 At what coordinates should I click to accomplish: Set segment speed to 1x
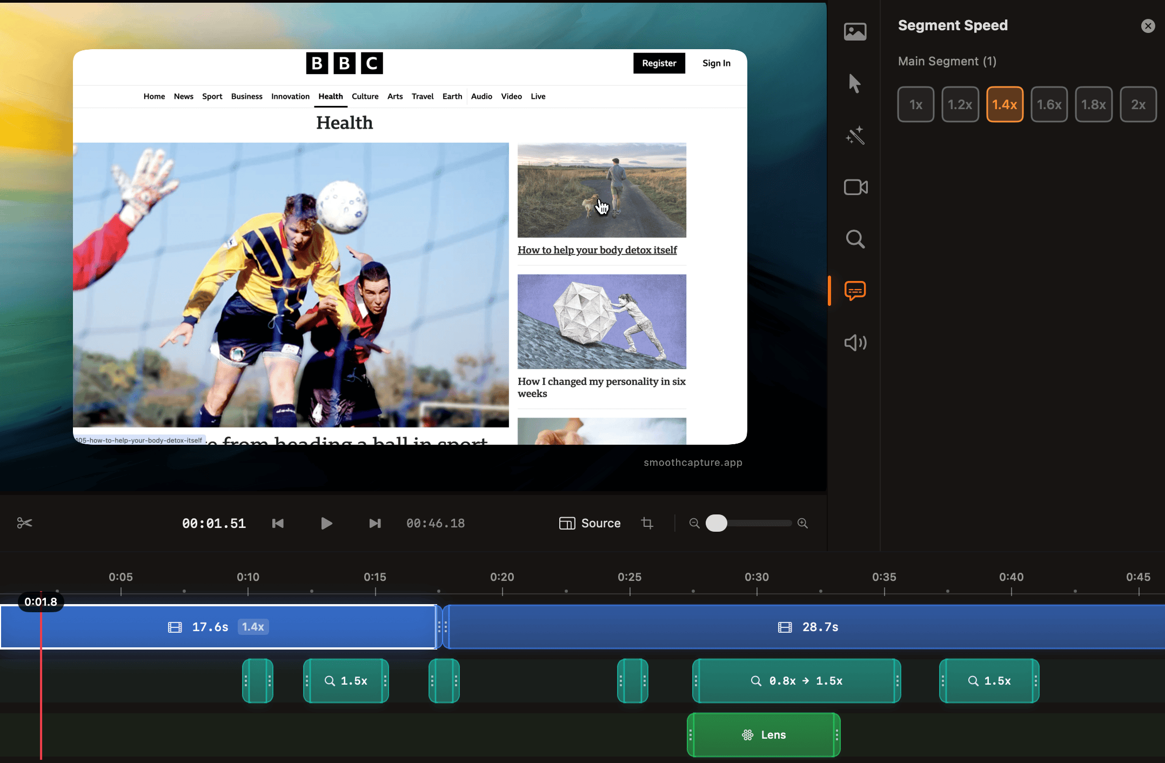[915, 104]
